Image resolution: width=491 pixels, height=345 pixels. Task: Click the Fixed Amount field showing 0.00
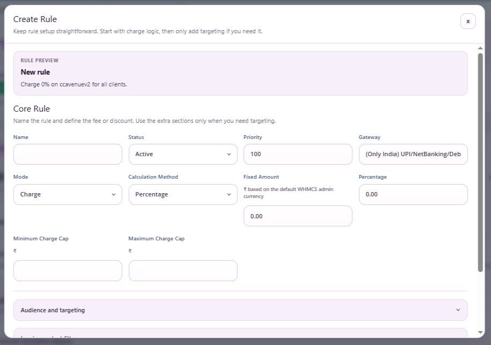[298, 216]
